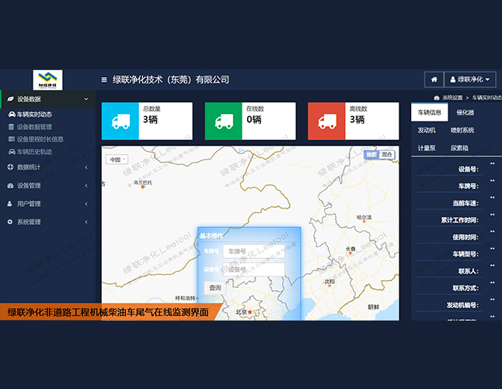Click the 绿联净化 company logo
The image size is (502, 389).
coord(47,79)
